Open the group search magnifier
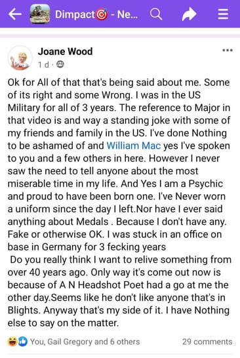This screenshot has width=240, height=358. [x=156, y=14]
